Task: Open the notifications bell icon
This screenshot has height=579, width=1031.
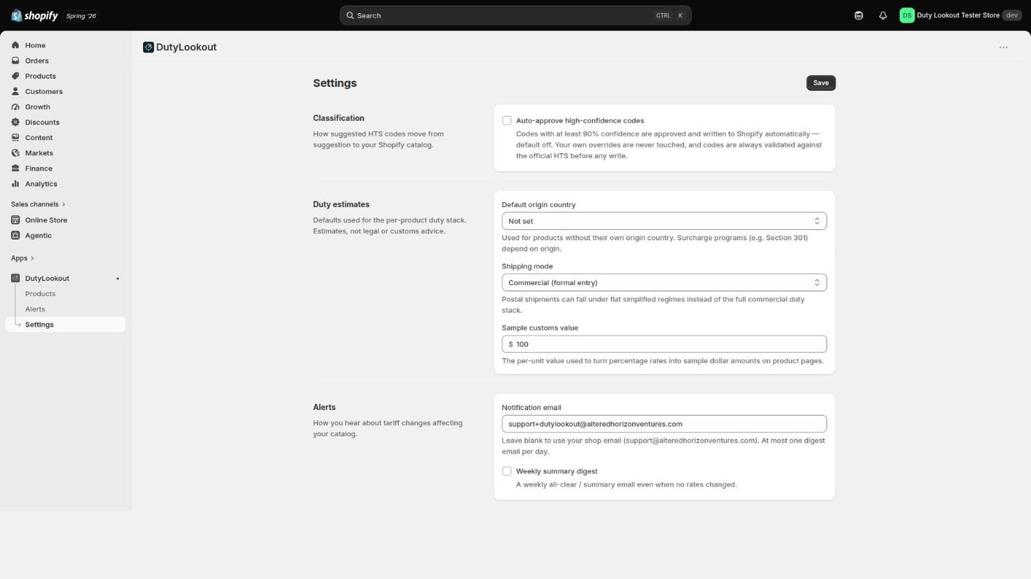Action: point(883,15)
